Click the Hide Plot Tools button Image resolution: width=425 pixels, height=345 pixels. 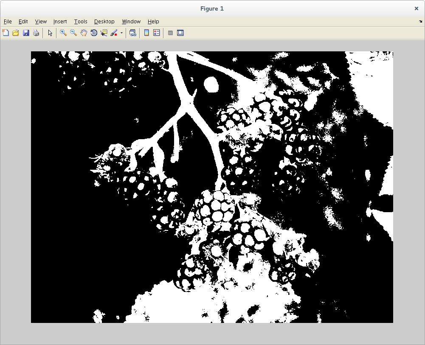[x=170, y=33]
